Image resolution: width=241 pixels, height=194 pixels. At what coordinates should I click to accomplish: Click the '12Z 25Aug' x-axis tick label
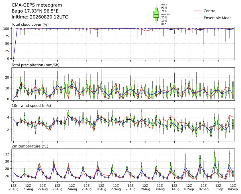pos(87,187)
